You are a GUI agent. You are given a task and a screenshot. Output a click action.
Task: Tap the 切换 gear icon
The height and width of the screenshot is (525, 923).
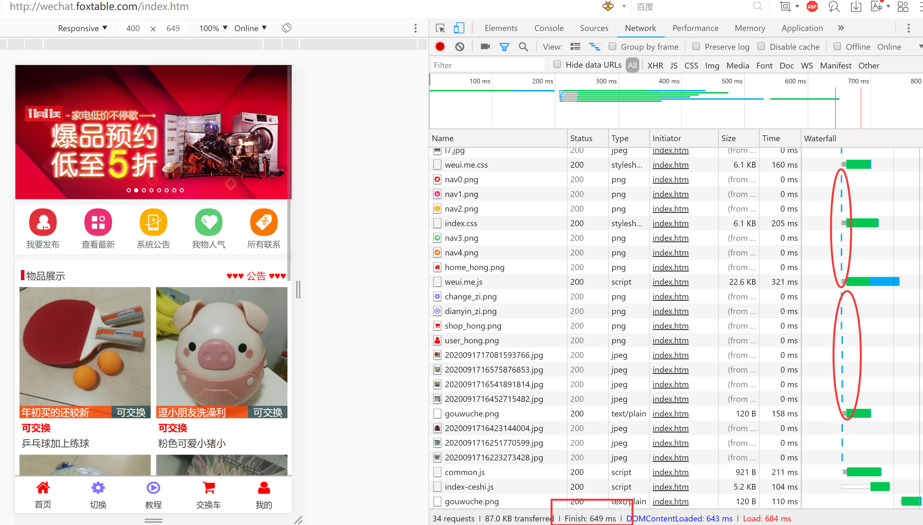point(98,487)
